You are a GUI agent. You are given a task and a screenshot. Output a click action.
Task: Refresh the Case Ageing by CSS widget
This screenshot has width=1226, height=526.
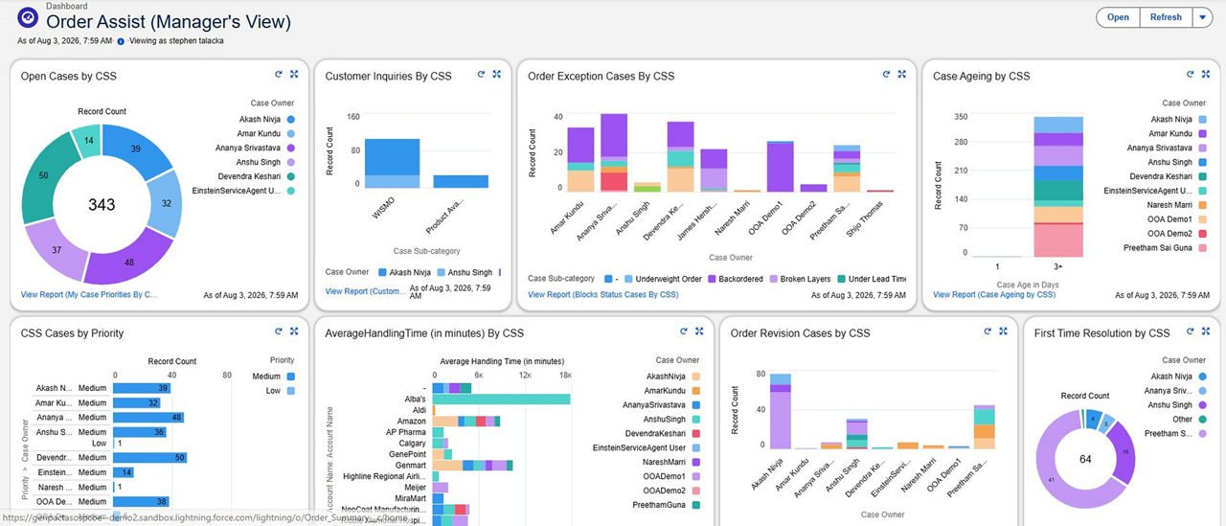pos(1190,74)
